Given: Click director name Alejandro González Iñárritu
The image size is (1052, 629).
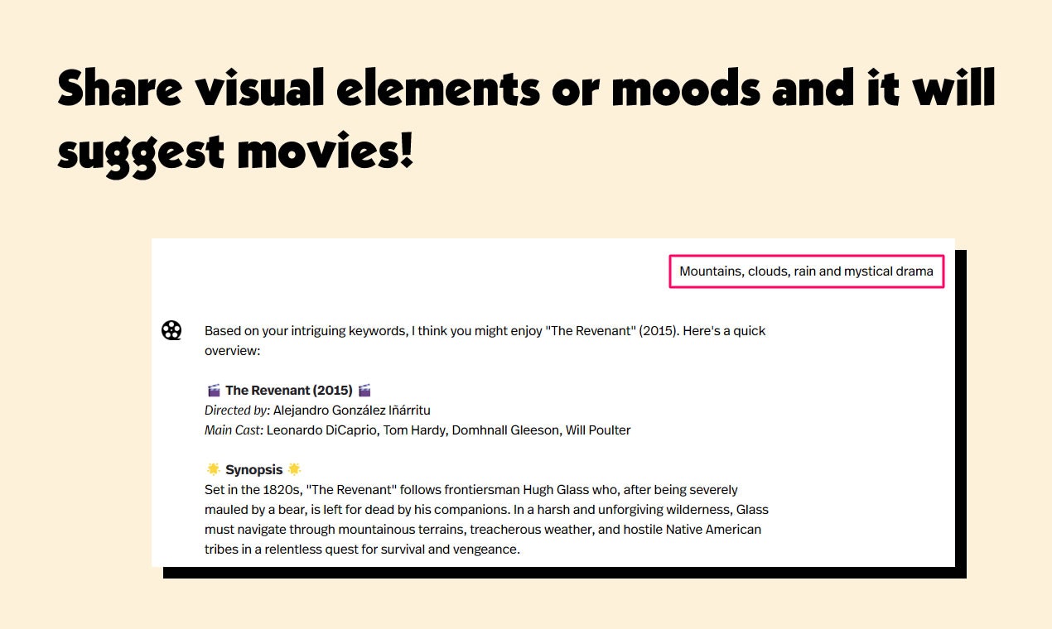Looking at the screenshot, I should click(352, 410).
